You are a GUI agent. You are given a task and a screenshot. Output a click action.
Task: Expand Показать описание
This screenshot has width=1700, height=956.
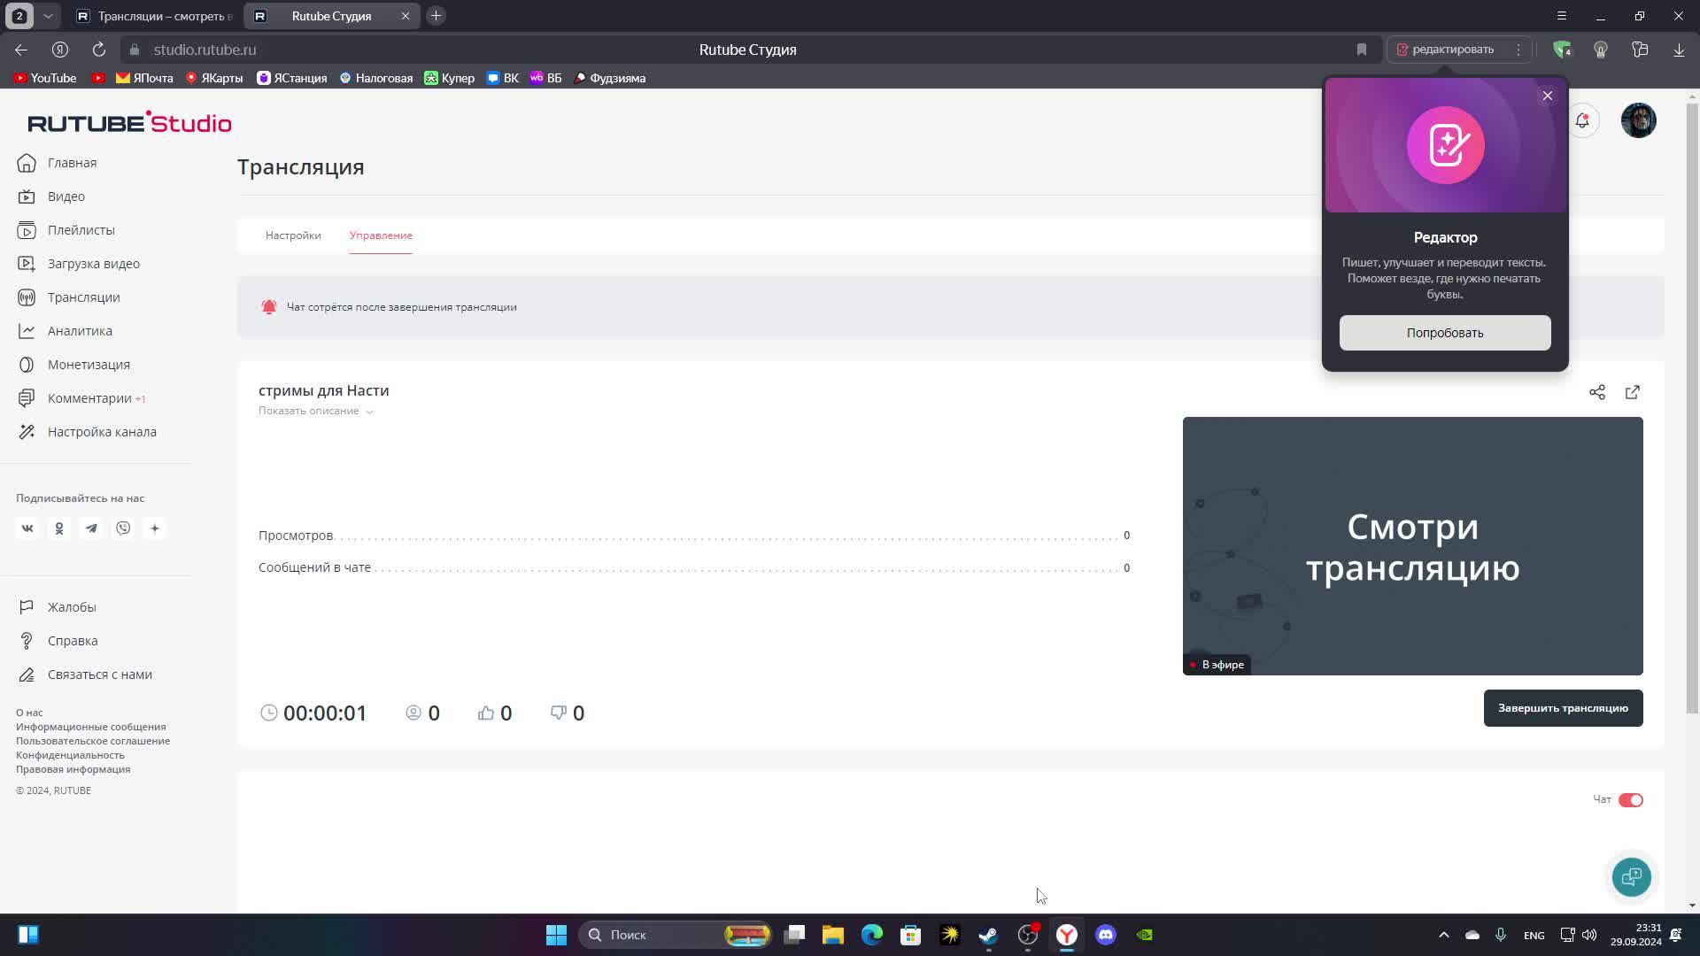point(316,411)
